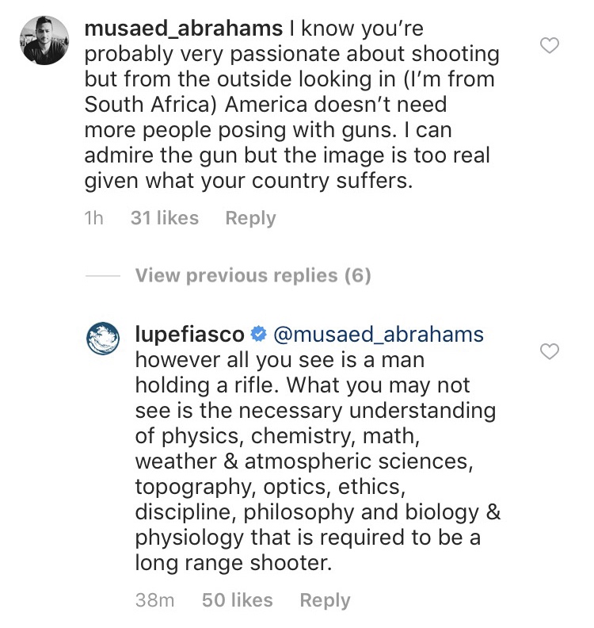Tap the blue verified badge next to lupefiasco

258,334
